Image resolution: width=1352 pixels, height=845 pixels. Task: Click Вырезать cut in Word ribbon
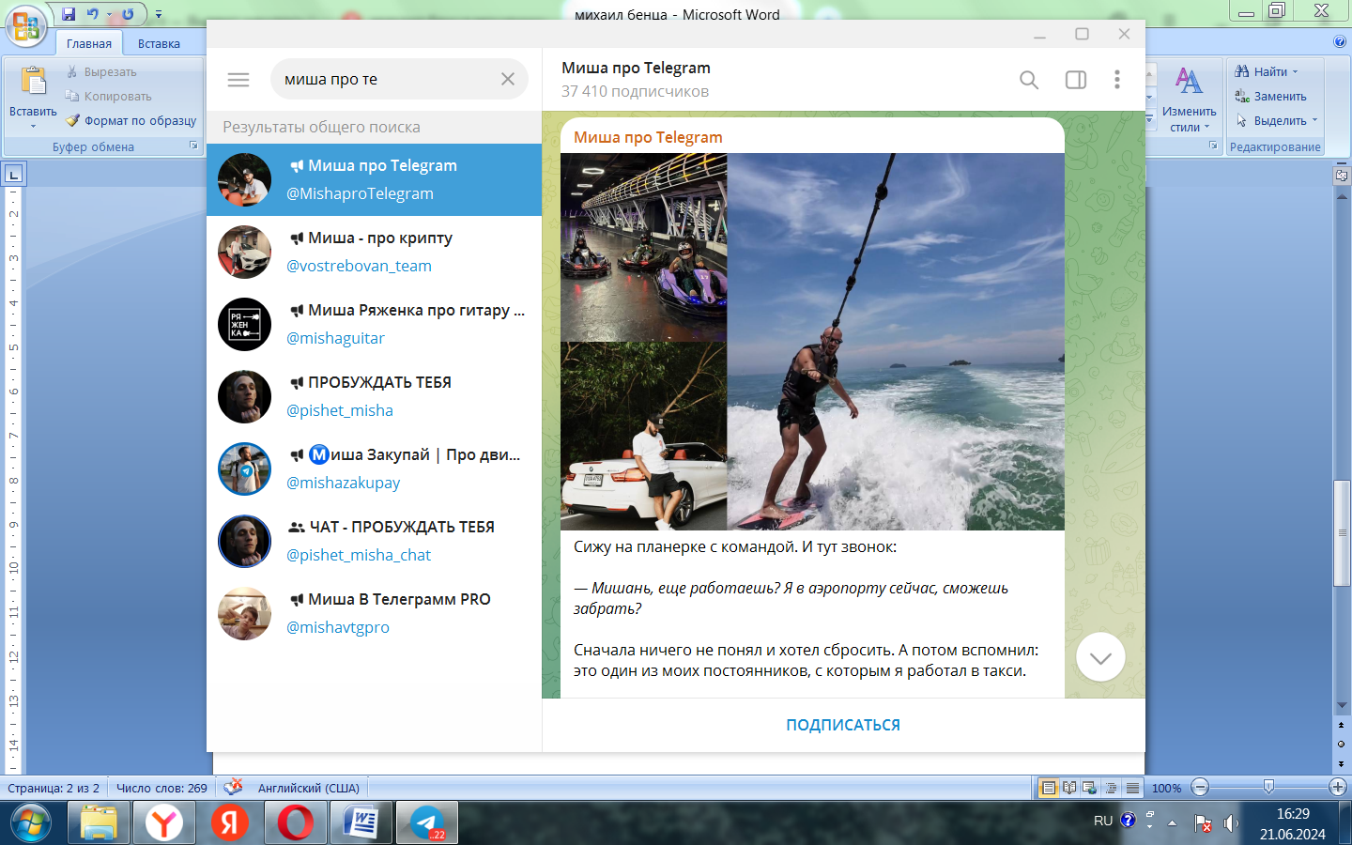101,72
